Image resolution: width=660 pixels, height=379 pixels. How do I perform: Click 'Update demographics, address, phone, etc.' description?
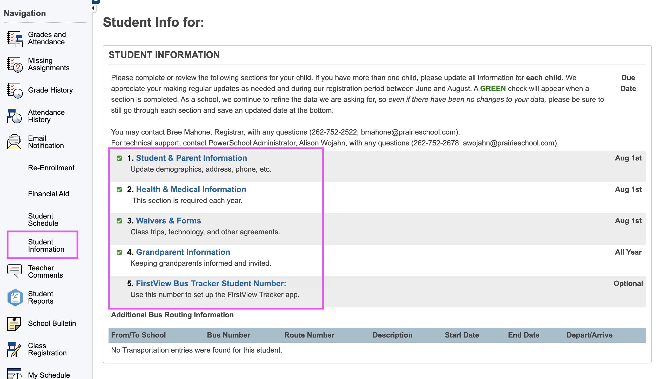coord(201,170)
